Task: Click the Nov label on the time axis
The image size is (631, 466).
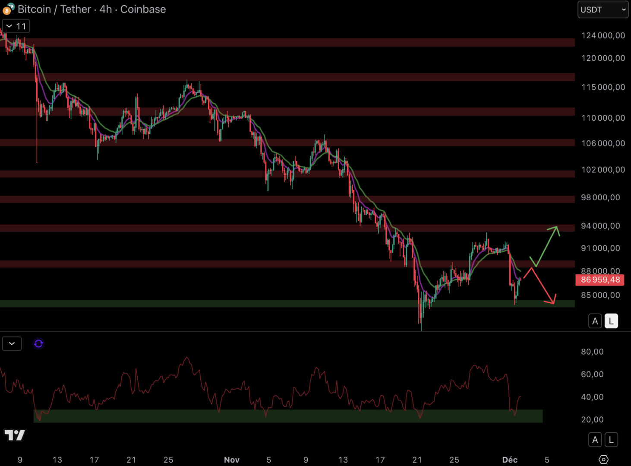Action: tap(231, 460)
